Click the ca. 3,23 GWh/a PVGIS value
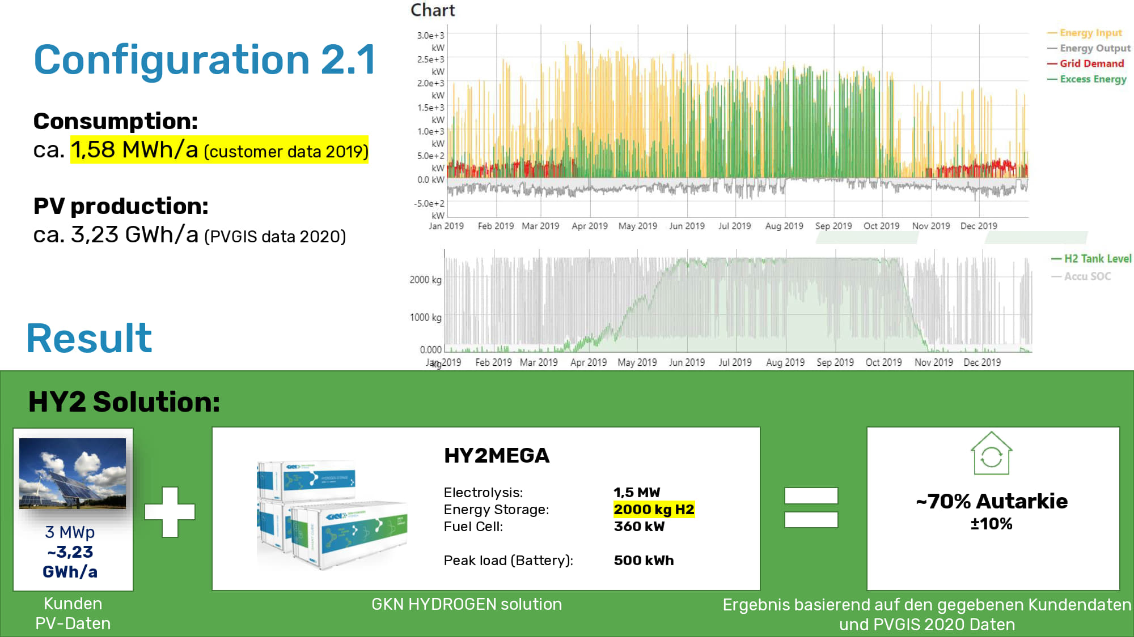 189,235
